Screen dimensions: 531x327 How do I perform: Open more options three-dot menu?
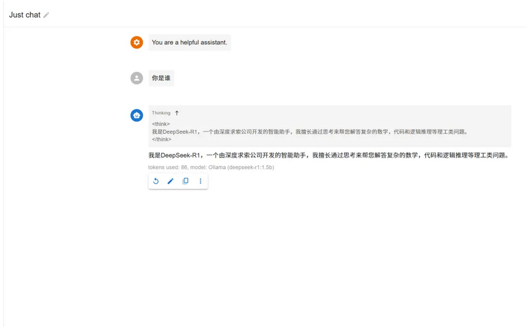click(200, 181)
